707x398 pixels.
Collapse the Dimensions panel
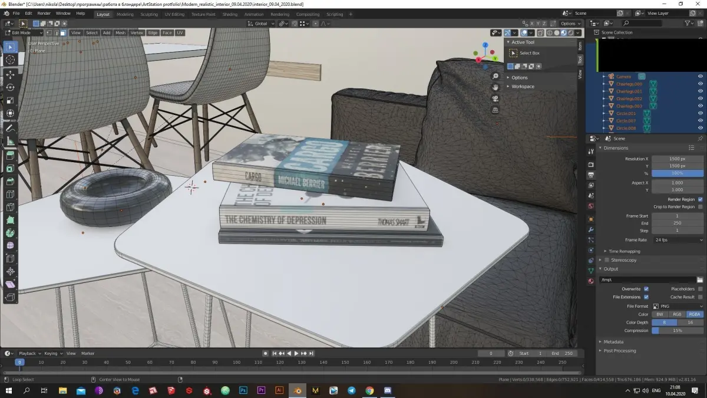616,148
